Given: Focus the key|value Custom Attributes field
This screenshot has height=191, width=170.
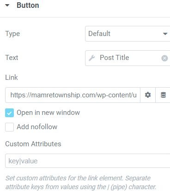Looking at the screenshot, I should tap(88, 161).
